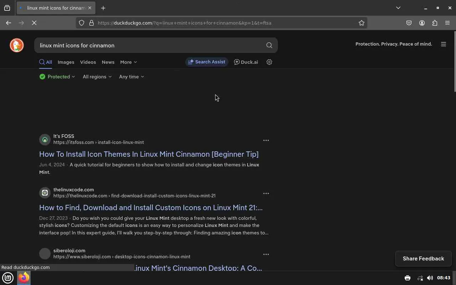Click siberoloji.com result favicon
Screen dimensions: 456x285
click(x=45, y=254)
